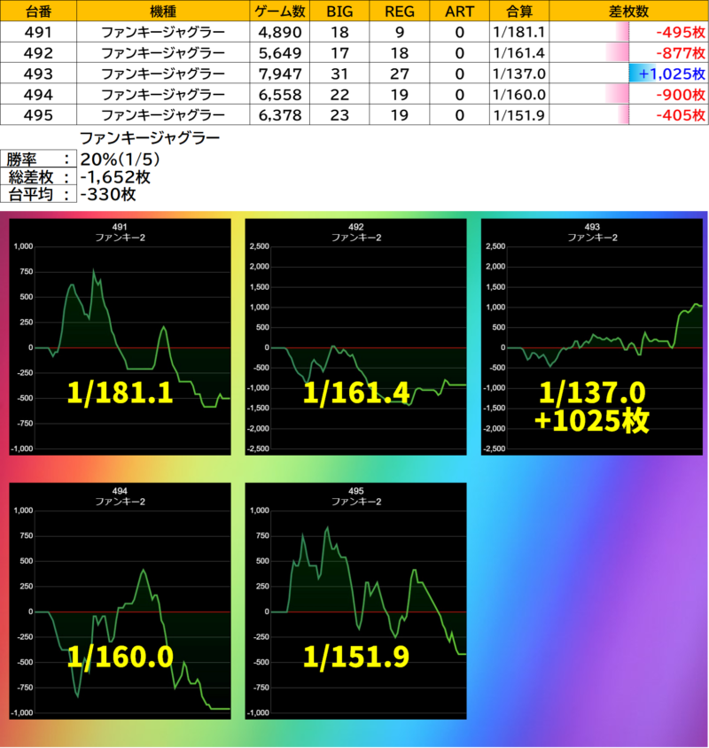Click the game count 4,890
Screen dimensions: 709x748
[279, 32]
